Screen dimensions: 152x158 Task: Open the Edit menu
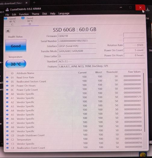[14, 15]
